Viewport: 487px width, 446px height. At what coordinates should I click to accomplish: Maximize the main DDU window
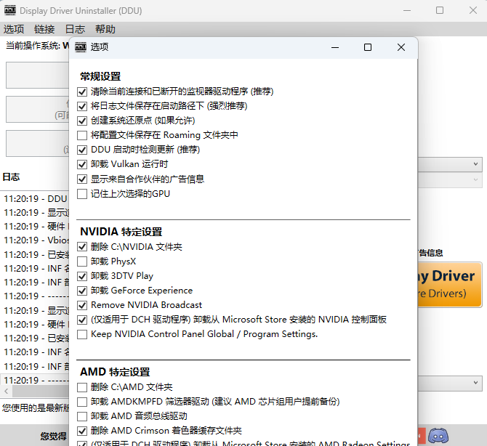(x=440, y=10)
